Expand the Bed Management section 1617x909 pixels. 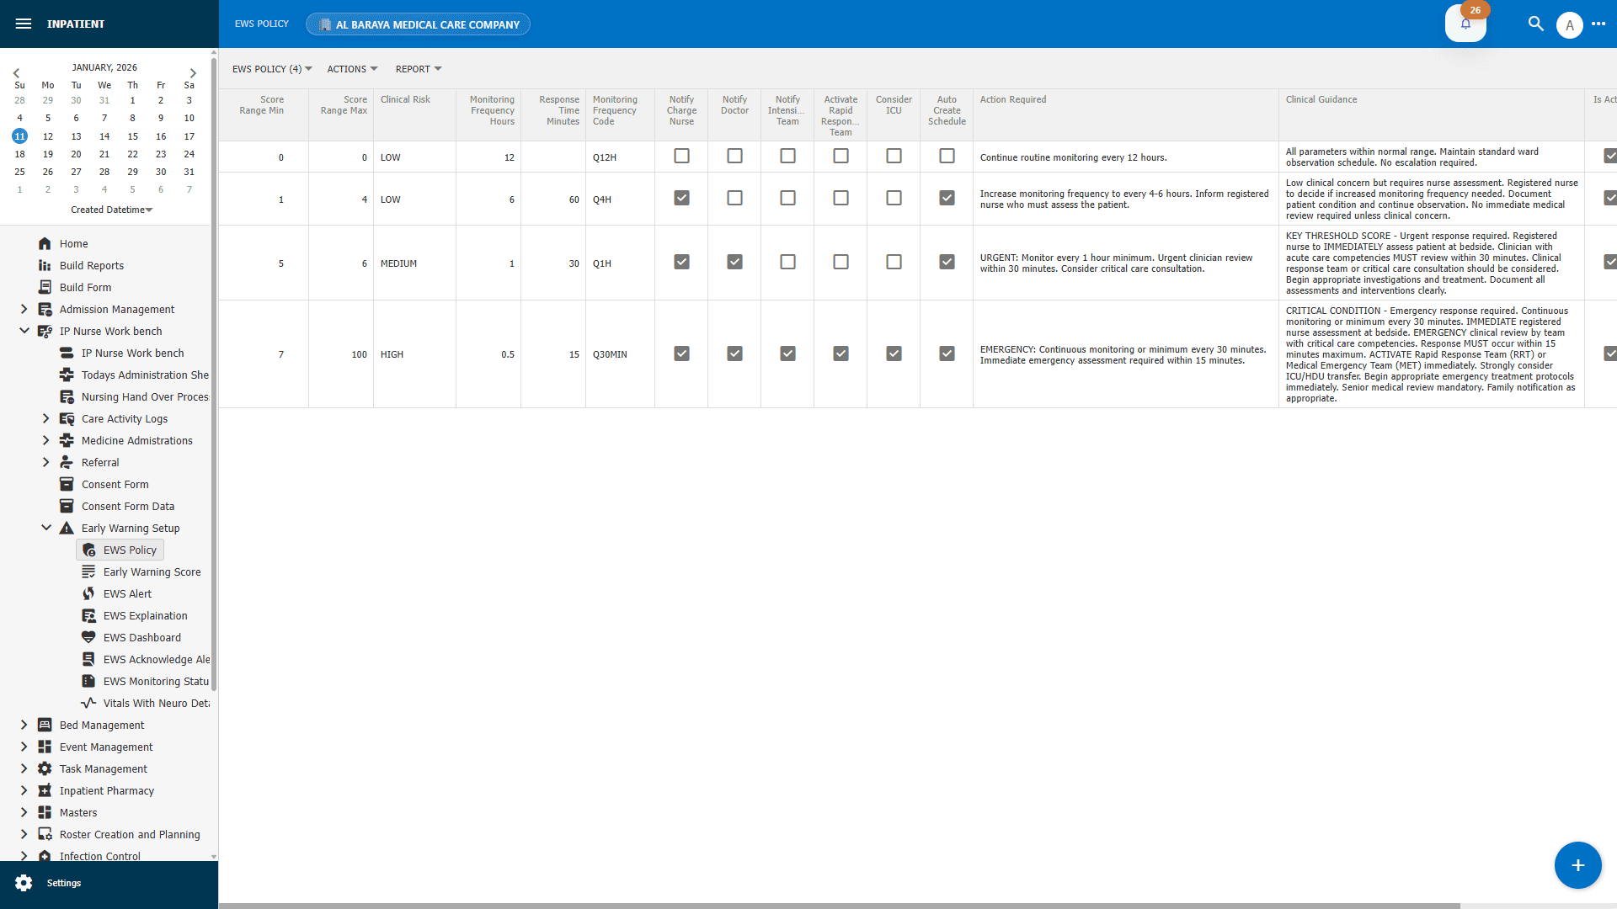tap(24, 725)
